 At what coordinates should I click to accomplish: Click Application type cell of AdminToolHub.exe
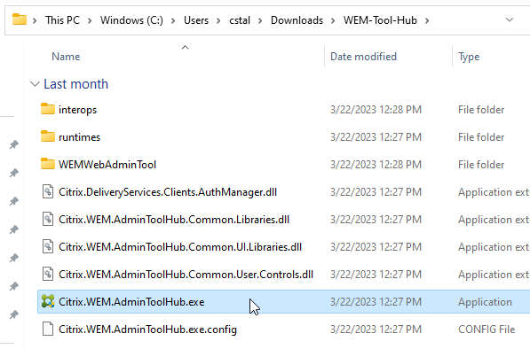coord(485,302)
